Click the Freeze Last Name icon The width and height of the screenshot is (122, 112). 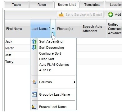click(34, 107)
